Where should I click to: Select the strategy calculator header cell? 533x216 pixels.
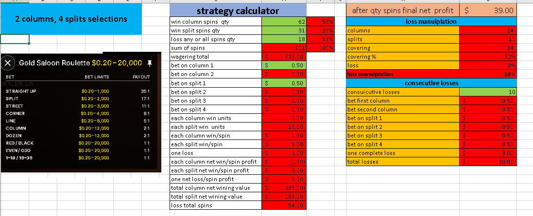[x=238, y=11]
